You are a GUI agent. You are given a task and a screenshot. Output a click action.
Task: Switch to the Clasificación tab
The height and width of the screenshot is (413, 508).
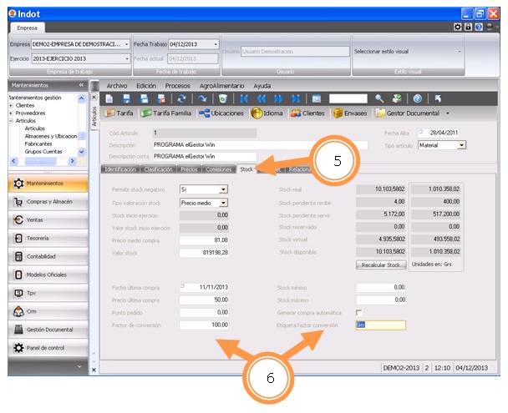click(158, 169)
